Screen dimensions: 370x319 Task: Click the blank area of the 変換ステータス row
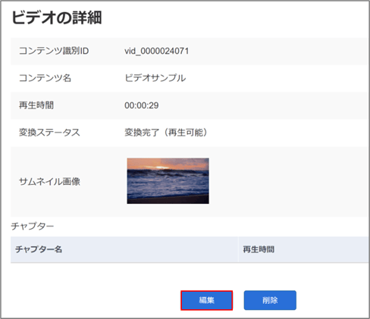(x=287, y=133)
